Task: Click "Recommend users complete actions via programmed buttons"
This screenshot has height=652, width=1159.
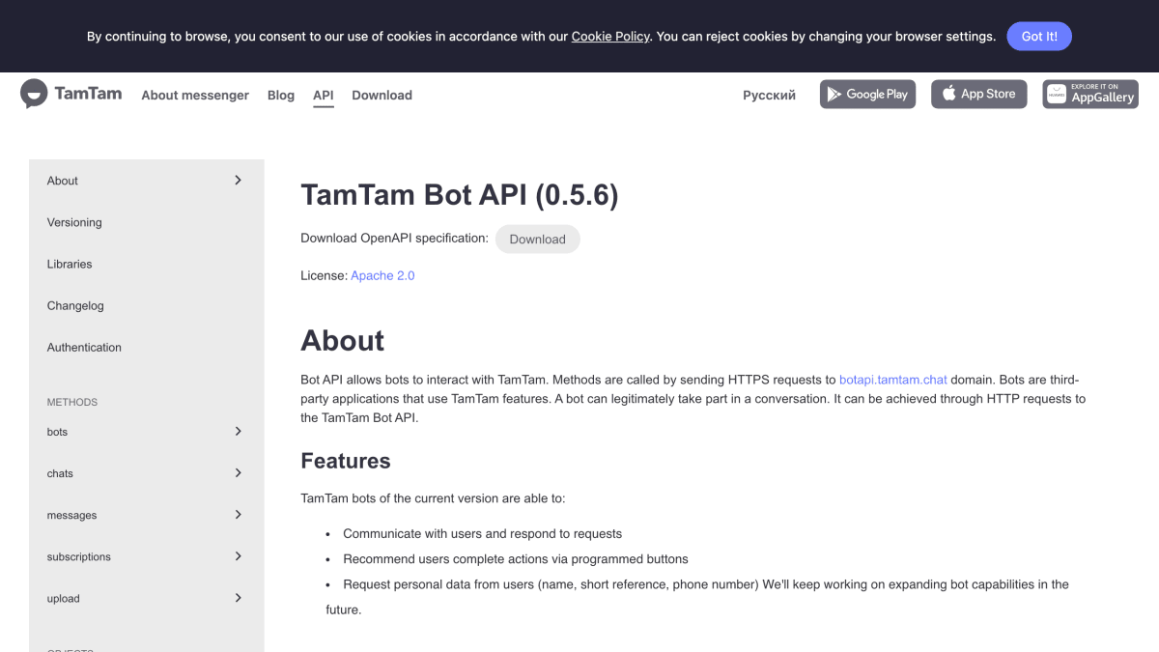Action: (x=516, y=558)
